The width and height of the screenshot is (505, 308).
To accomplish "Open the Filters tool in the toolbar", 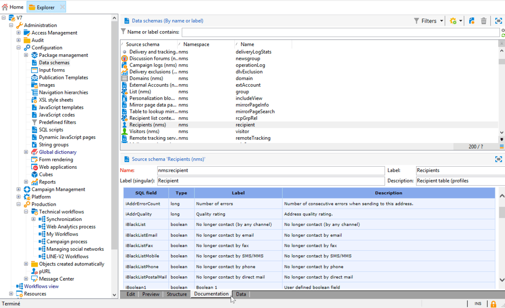I will pyautogui.click(x=428, y=21).
